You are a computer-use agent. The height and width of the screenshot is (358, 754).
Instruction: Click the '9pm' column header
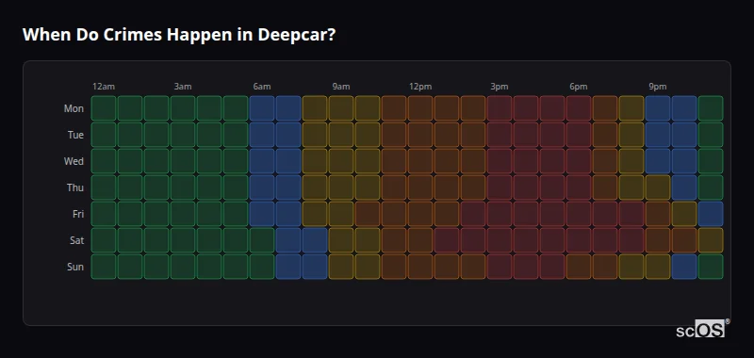click(x=658, y=87)
